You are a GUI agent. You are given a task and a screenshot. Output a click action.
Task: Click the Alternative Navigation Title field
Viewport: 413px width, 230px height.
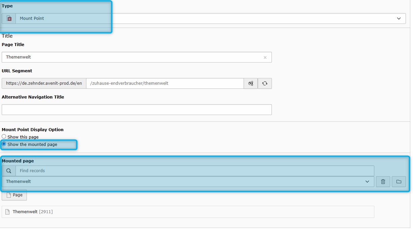[136, 110]
